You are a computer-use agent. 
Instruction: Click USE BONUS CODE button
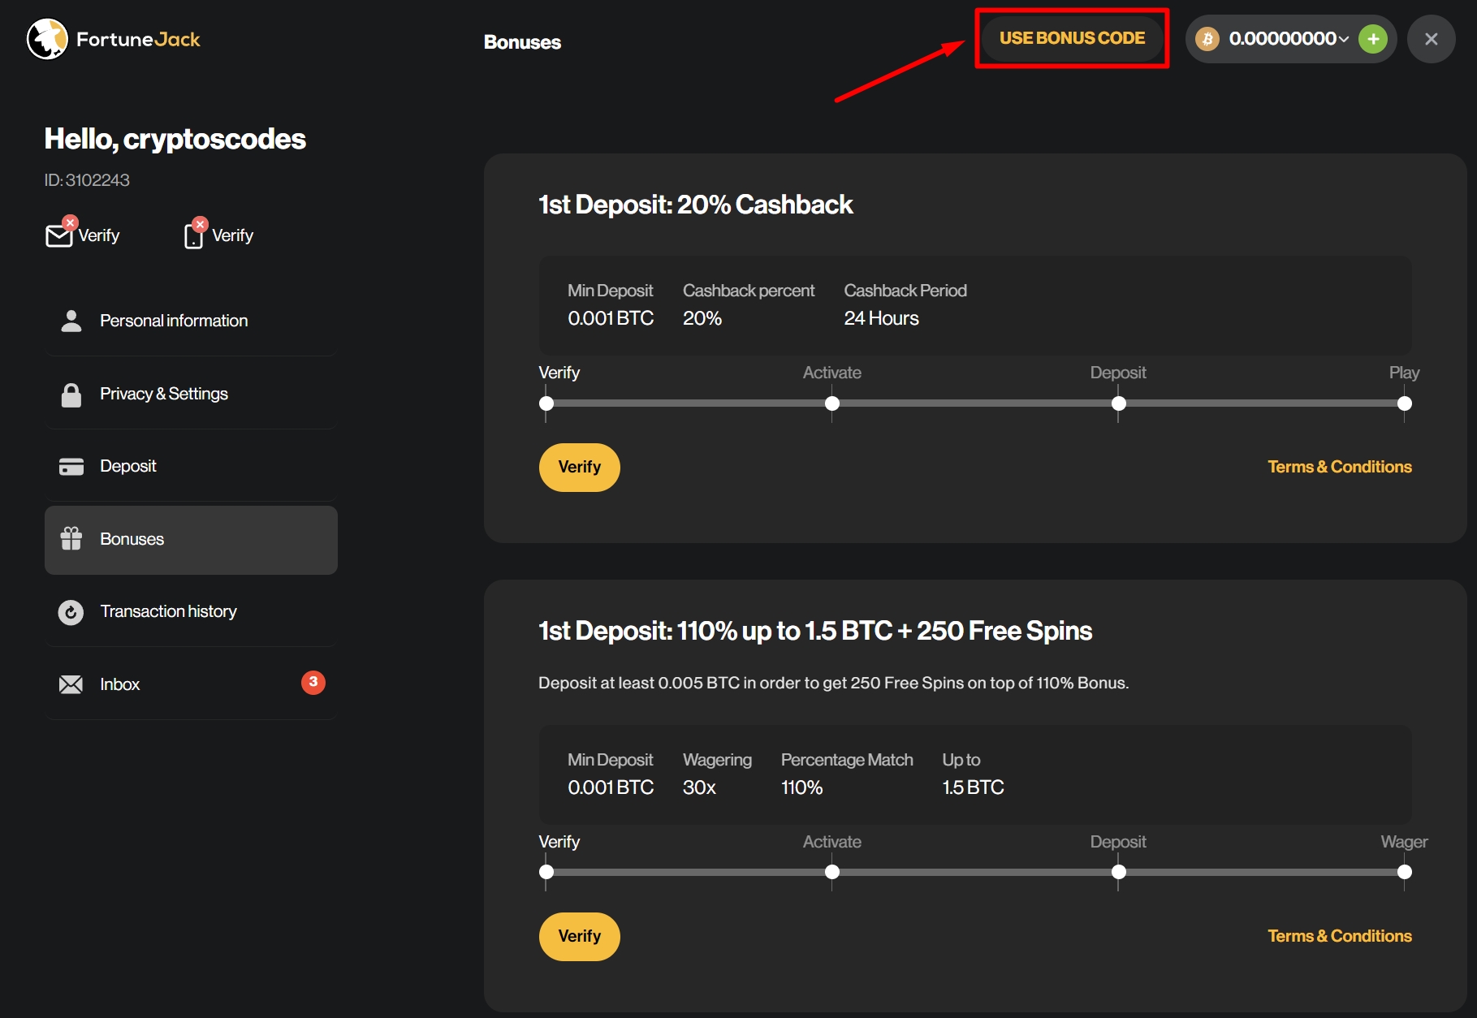click(x=1072, y=38)
